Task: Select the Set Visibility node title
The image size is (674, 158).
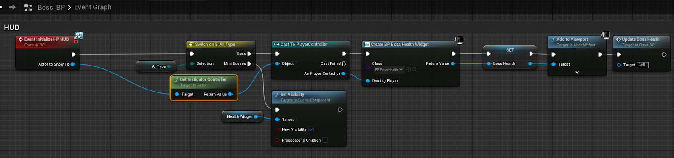Action: point(292,95)
